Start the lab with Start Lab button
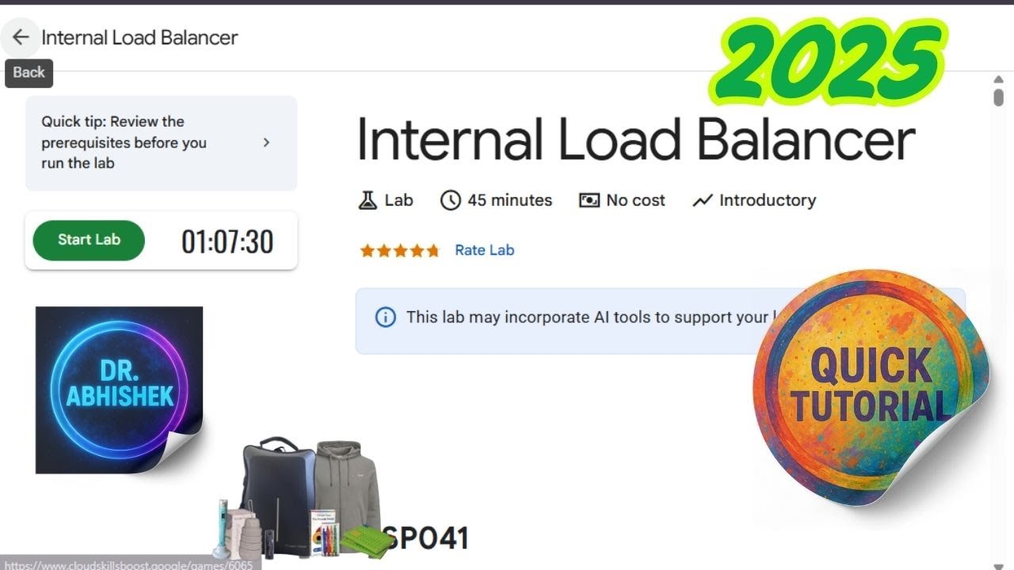Viewport: 1014px width, 570px height. (89, 240)
